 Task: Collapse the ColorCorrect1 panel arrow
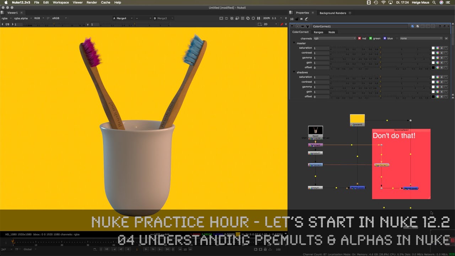coord(292,26)
